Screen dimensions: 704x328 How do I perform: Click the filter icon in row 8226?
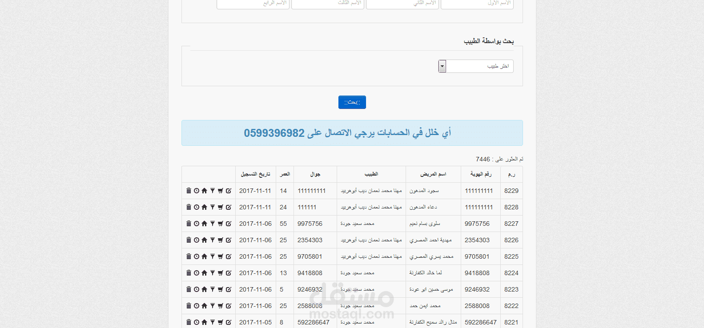point(213,240)
